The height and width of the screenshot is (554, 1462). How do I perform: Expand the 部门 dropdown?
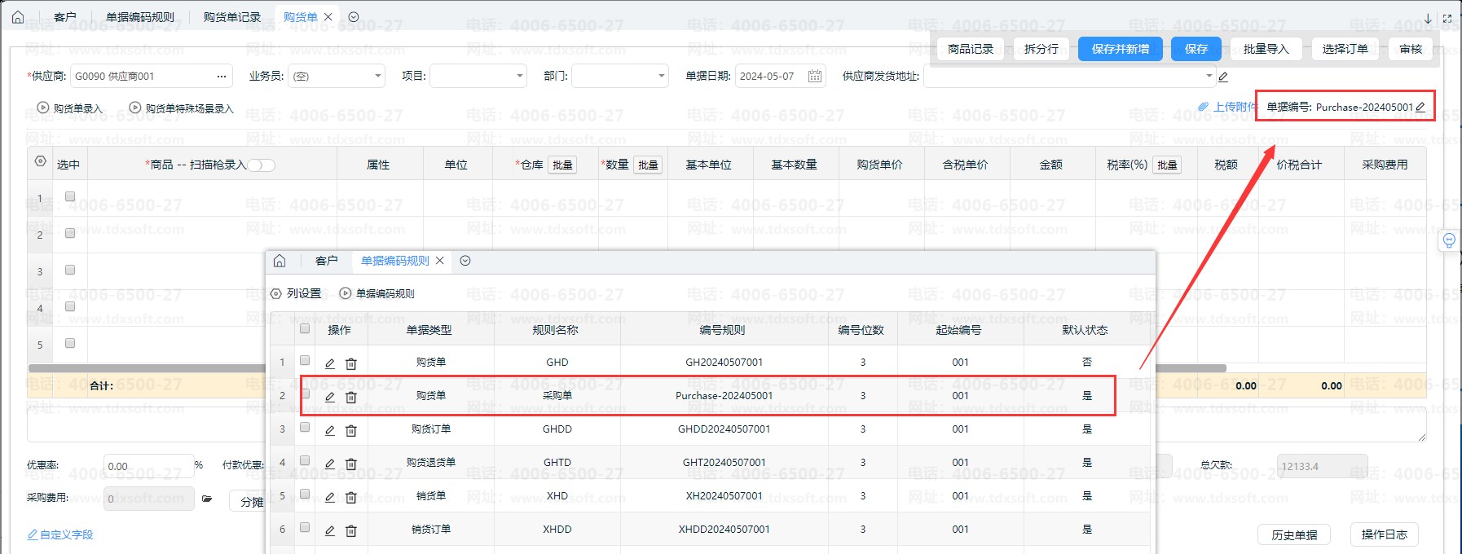662,76
